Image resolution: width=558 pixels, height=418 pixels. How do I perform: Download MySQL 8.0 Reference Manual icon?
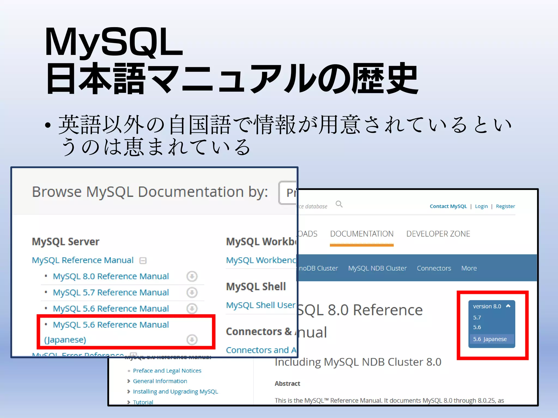tap(192, 276)
